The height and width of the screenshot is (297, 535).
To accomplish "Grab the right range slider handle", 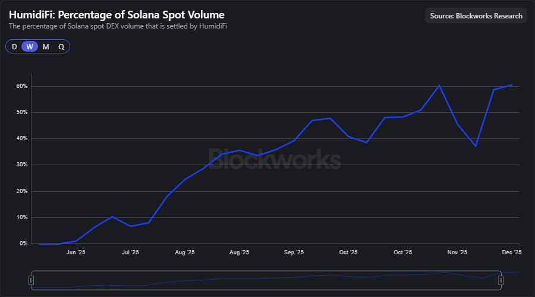I will (x=501, y=280).
